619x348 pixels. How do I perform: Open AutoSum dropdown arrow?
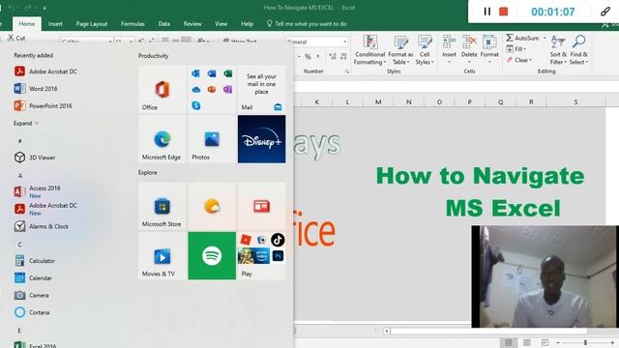(x=545, y=38)
